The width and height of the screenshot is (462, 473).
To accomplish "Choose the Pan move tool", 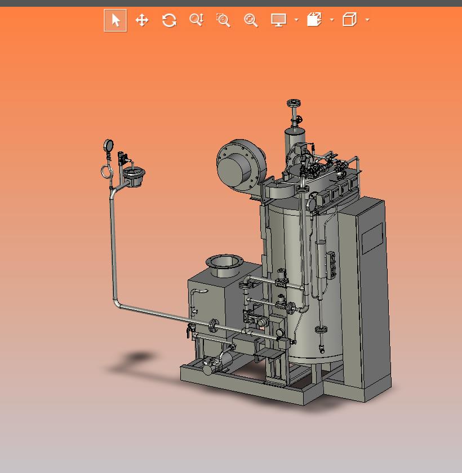I will (142, 20).
